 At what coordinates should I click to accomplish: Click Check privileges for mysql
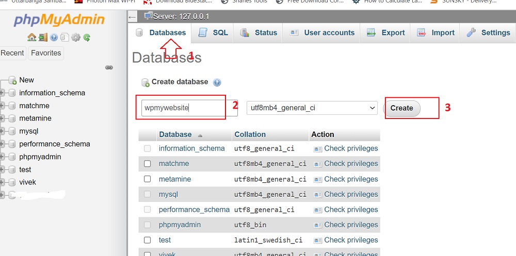tap(346, 194)
